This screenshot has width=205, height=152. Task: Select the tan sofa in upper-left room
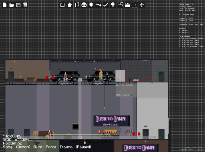tap(30, 79)
